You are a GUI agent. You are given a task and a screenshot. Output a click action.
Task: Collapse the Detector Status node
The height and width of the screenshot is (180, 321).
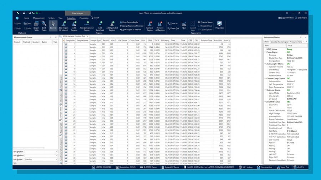point(265,90)
